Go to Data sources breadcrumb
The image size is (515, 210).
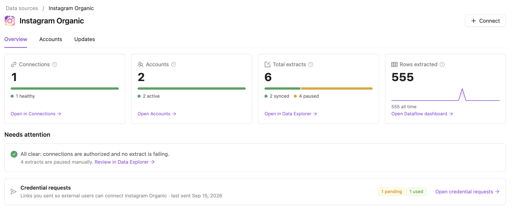pyautogui.click(x=22, y=8)
